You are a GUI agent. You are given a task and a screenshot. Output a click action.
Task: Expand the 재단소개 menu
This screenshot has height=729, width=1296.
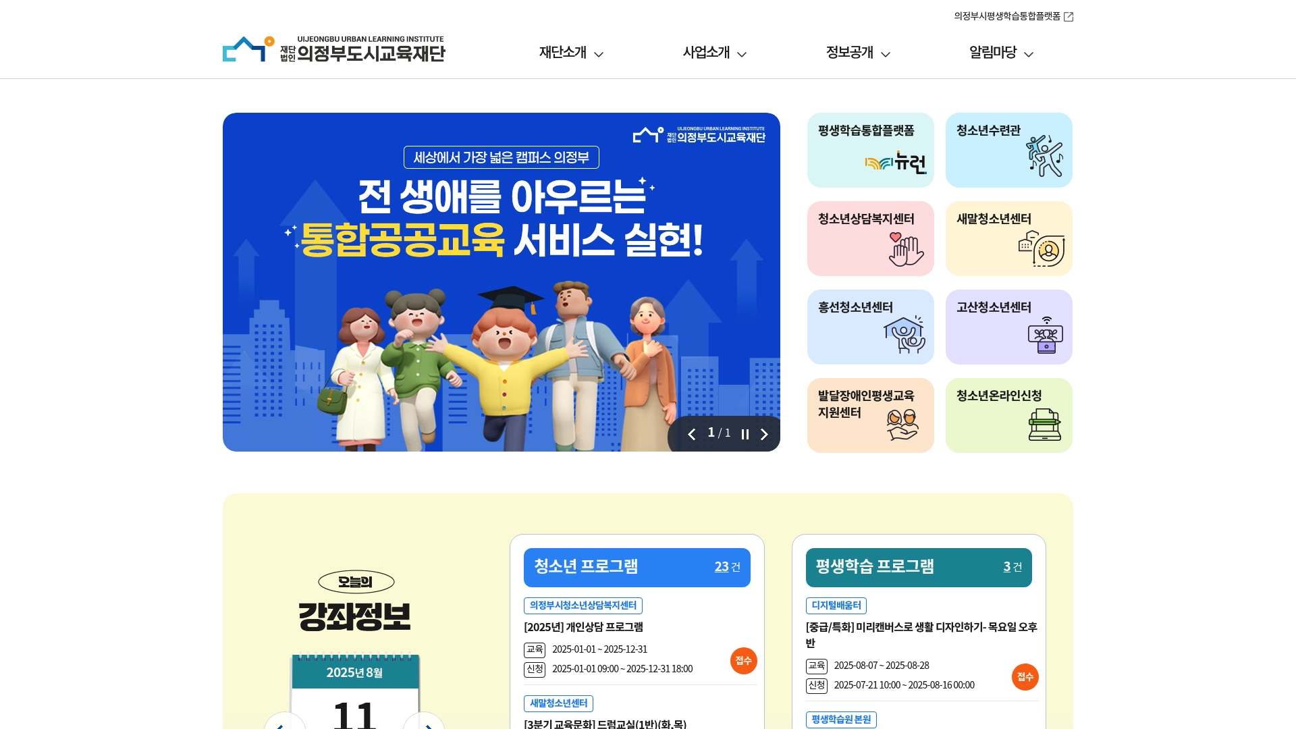click(571, 53)
